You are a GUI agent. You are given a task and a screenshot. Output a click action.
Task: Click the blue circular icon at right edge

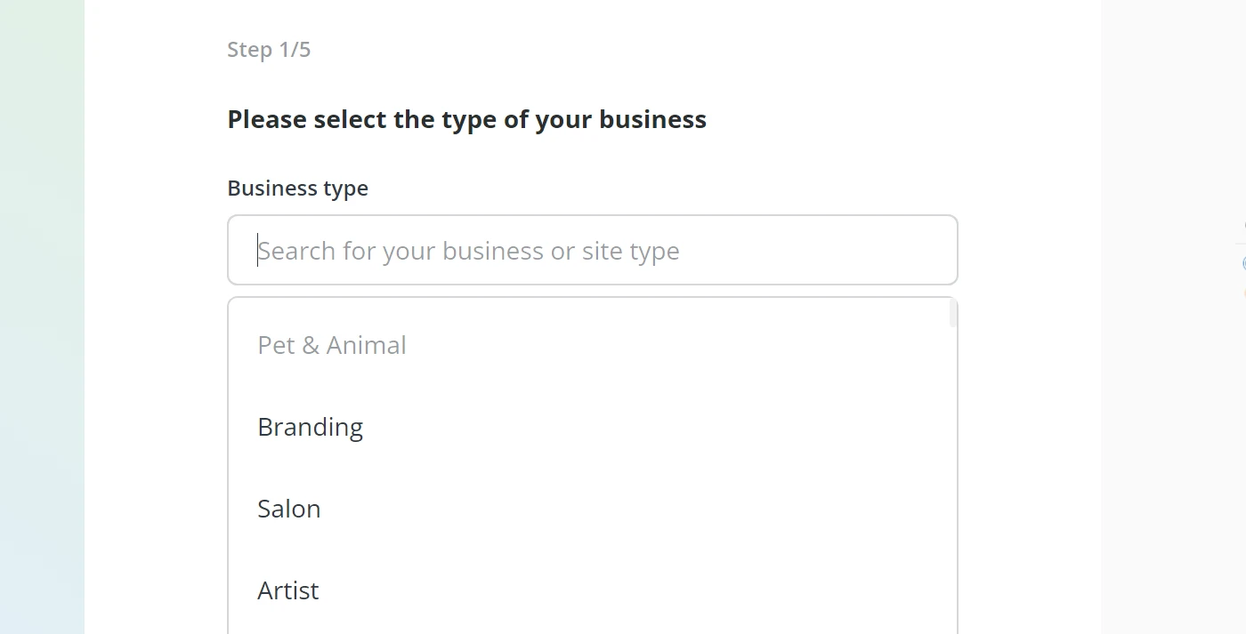coord(1243,263)
